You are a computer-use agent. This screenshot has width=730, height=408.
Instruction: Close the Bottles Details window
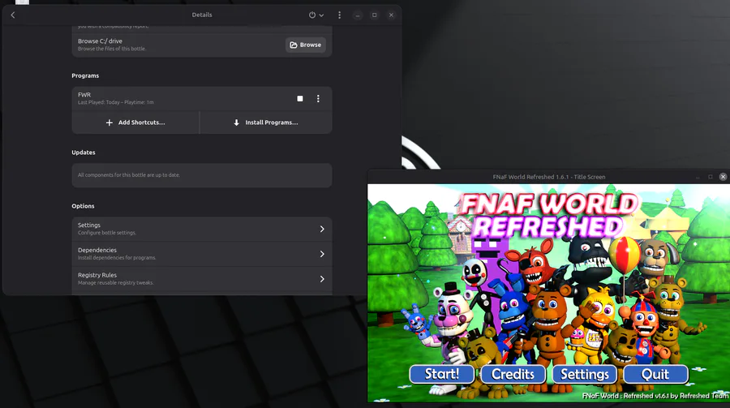pos(391,15)
